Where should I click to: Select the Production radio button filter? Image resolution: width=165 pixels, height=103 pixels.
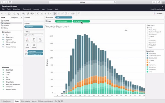[x=148, y=45]
